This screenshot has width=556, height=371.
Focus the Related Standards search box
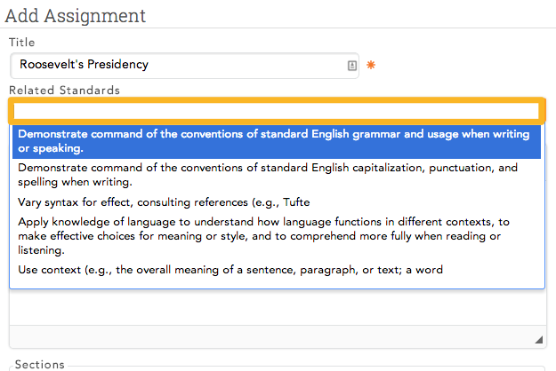tap(277, 111)
